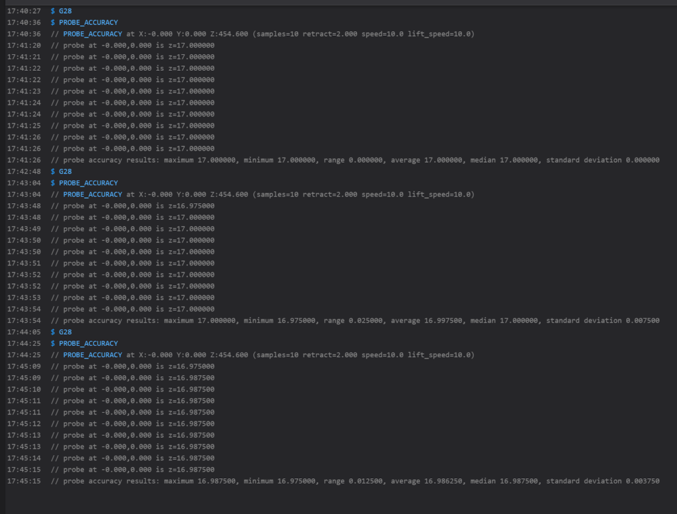Screen dimensions: 677x514
Task: Click the 'range 0.025000' result value
Action: click(353, 321)
